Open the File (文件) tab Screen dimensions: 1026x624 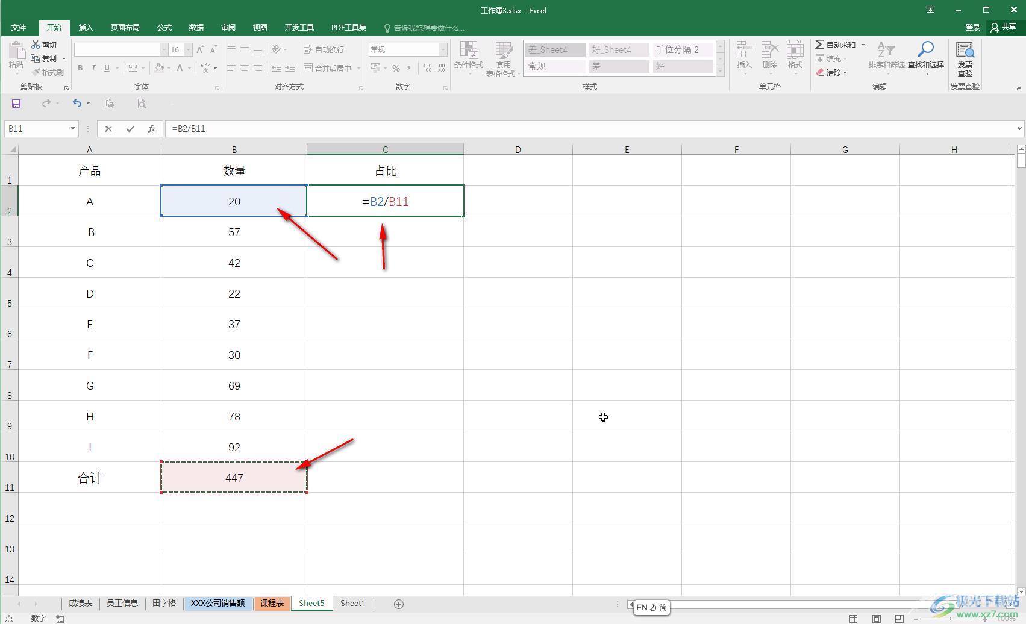[19, 27]
